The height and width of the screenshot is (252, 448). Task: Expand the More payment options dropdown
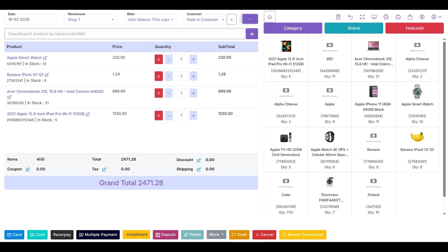coord(217,234)
